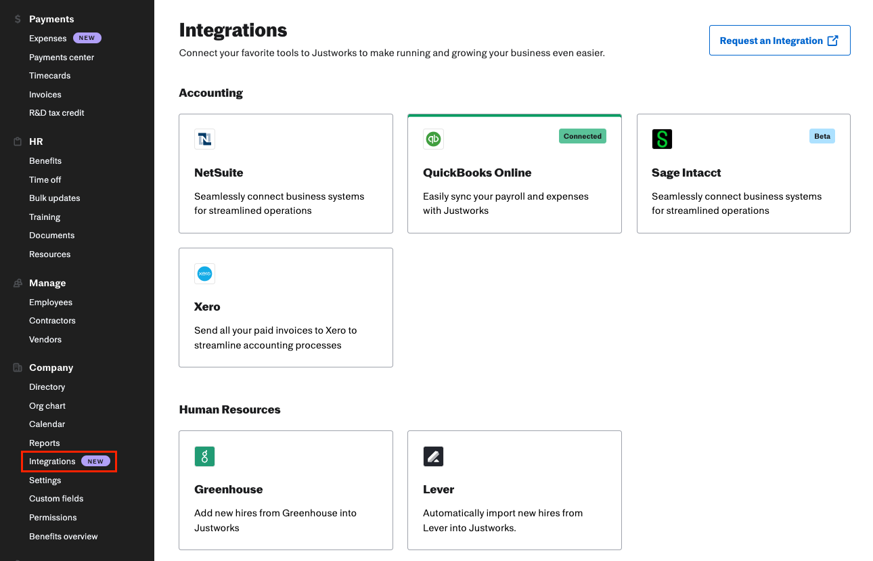Open Benefits overview

(x=64, y=537)
